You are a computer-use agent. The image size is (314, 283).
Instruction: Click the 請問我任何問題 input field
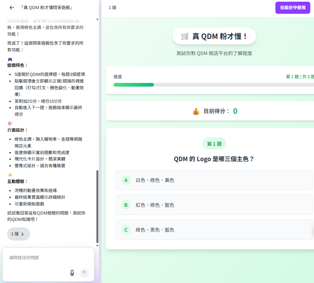click(x=48, y=258)
